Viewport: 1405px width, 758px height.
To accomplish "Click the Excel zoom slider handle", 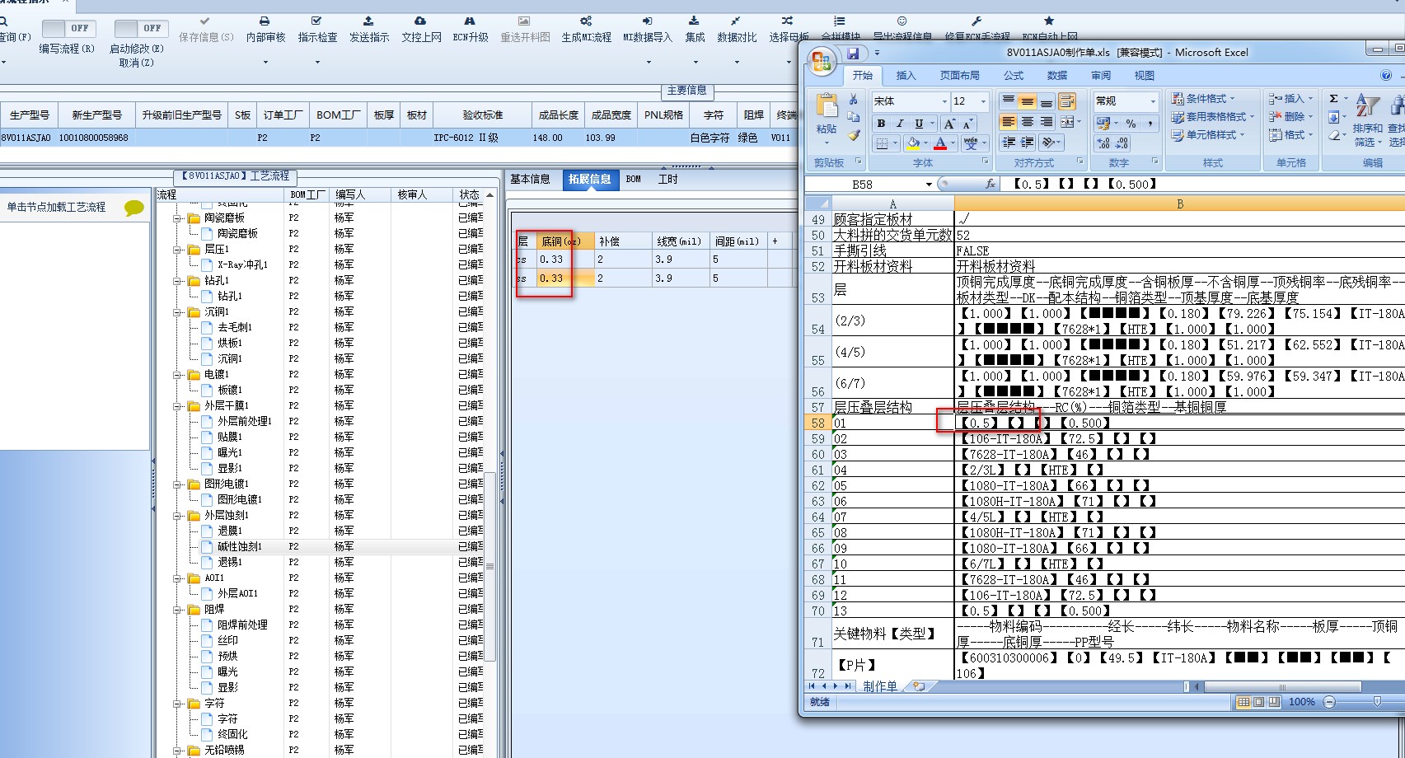I will tap(1377, 702).
